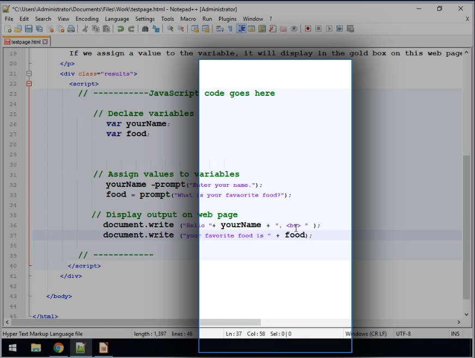Image resolution: width=475 pixels, height=358 pixels.
Task: Open Chrome from the taskbar
Action: (58, 348)
